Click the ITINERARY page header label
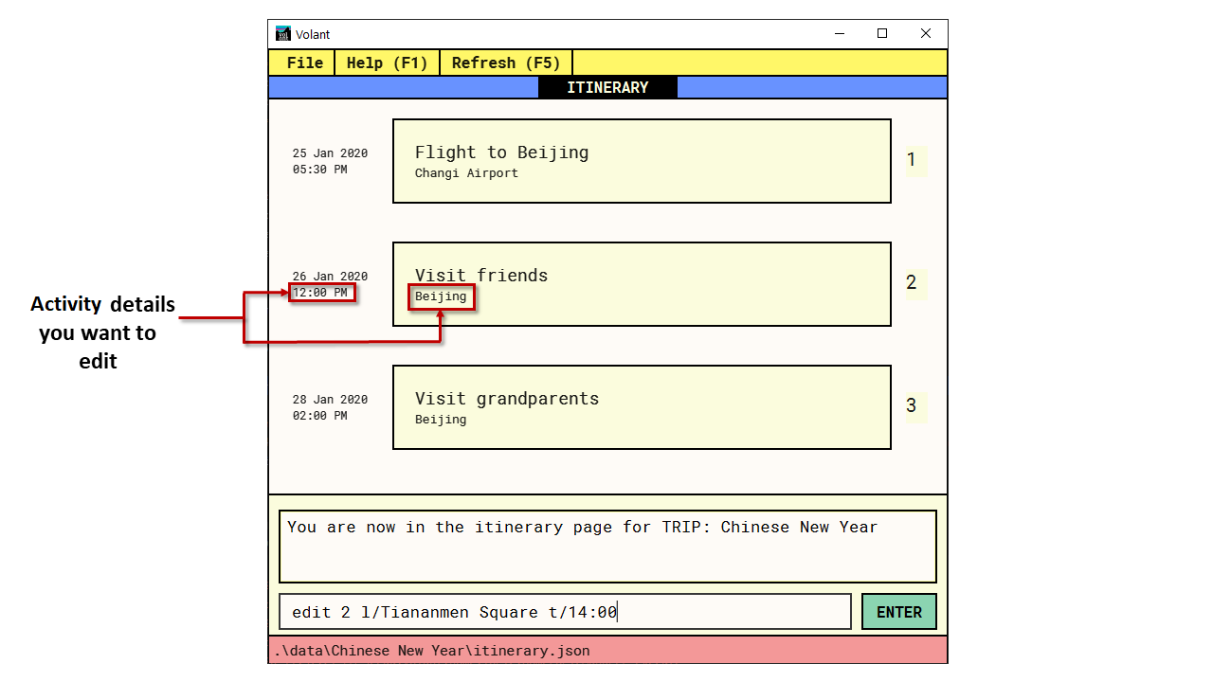The image size is (1213, 682). pyautogui.click(x=607, y=87)
